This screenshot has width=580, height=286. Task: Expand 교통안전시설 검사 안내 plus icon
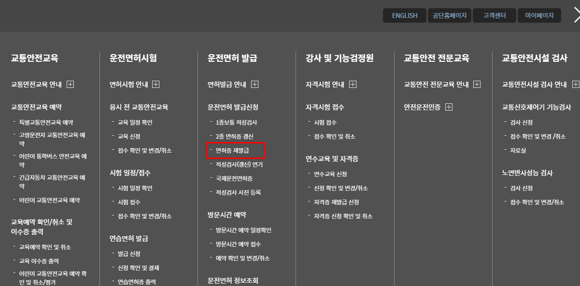tap(575, 85)
